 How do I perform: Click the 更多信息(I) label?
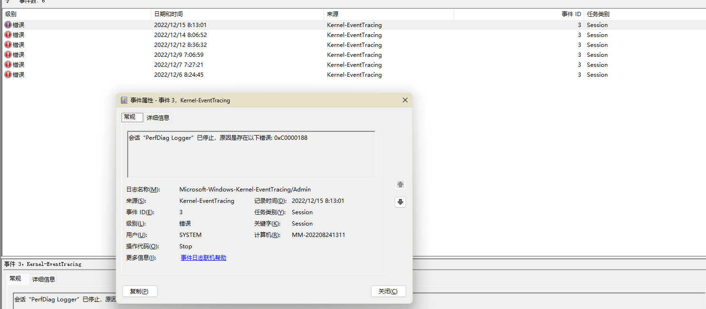[x=141, y=257]
